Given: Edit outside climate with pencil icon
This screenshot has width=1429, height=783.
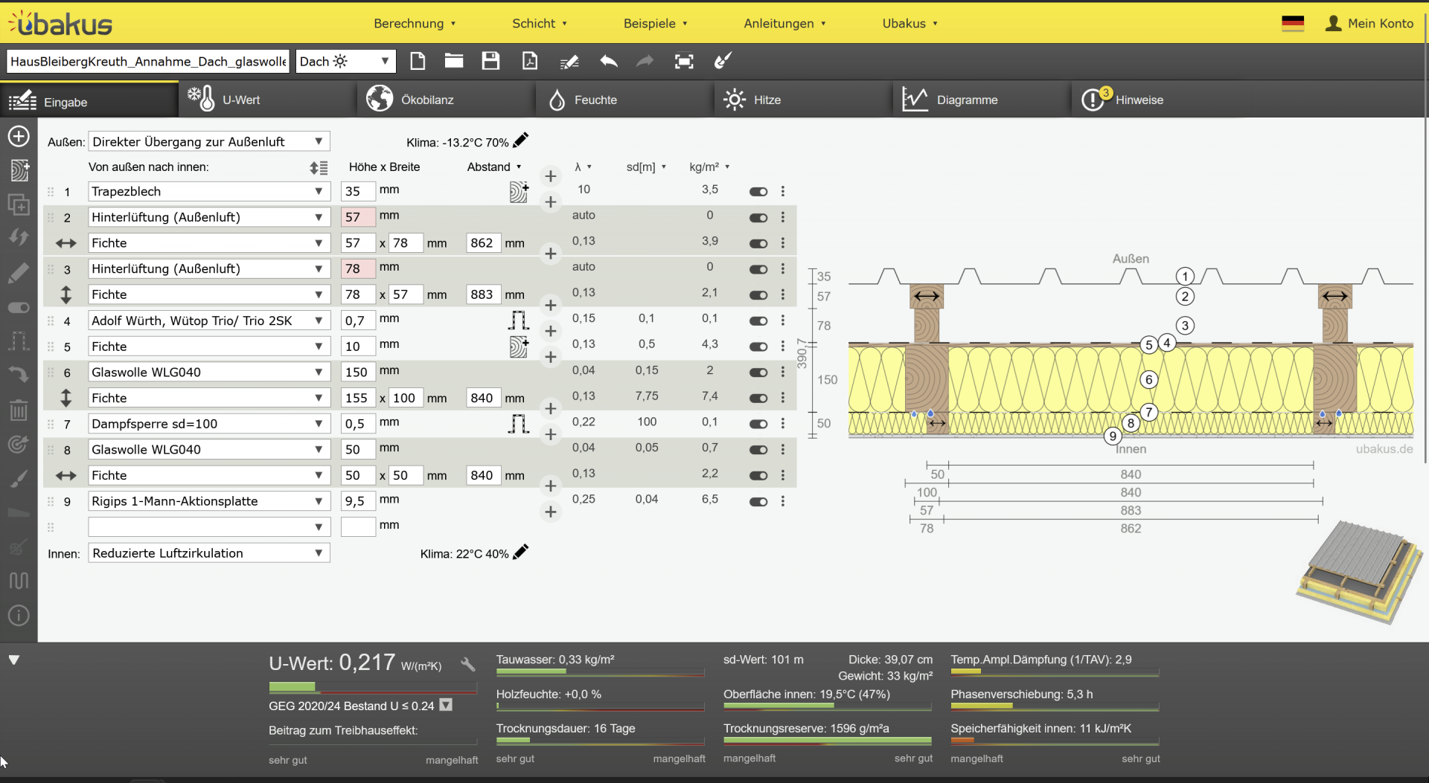Looking at the screenshot, I should coord(521,141).
